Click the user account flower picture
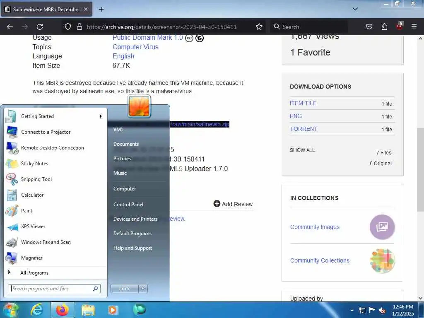 [139, 106]
